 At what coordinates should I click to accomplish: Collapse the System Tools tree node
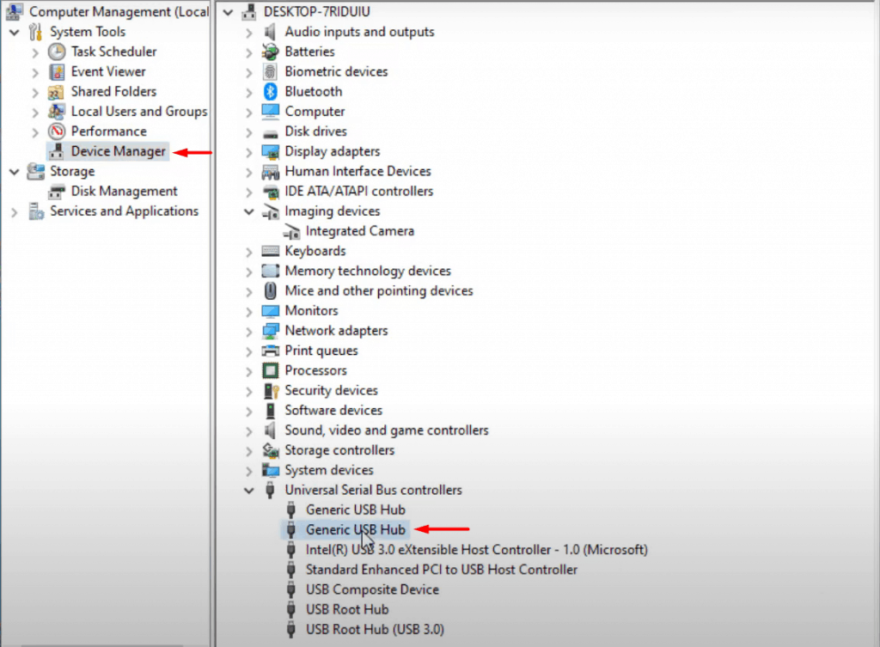coord(14,33)
